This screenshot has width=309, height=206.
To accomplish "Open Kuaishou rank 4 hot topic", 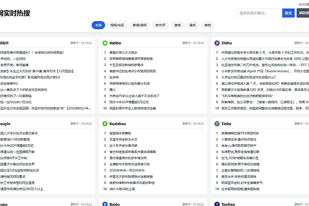I will [133, 152].
